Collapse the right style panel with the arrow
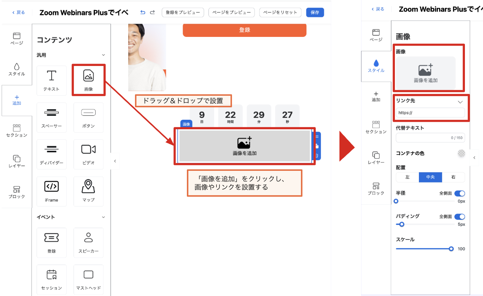Image resolution: width=483 pixels, height=296 pixels. 474,157
